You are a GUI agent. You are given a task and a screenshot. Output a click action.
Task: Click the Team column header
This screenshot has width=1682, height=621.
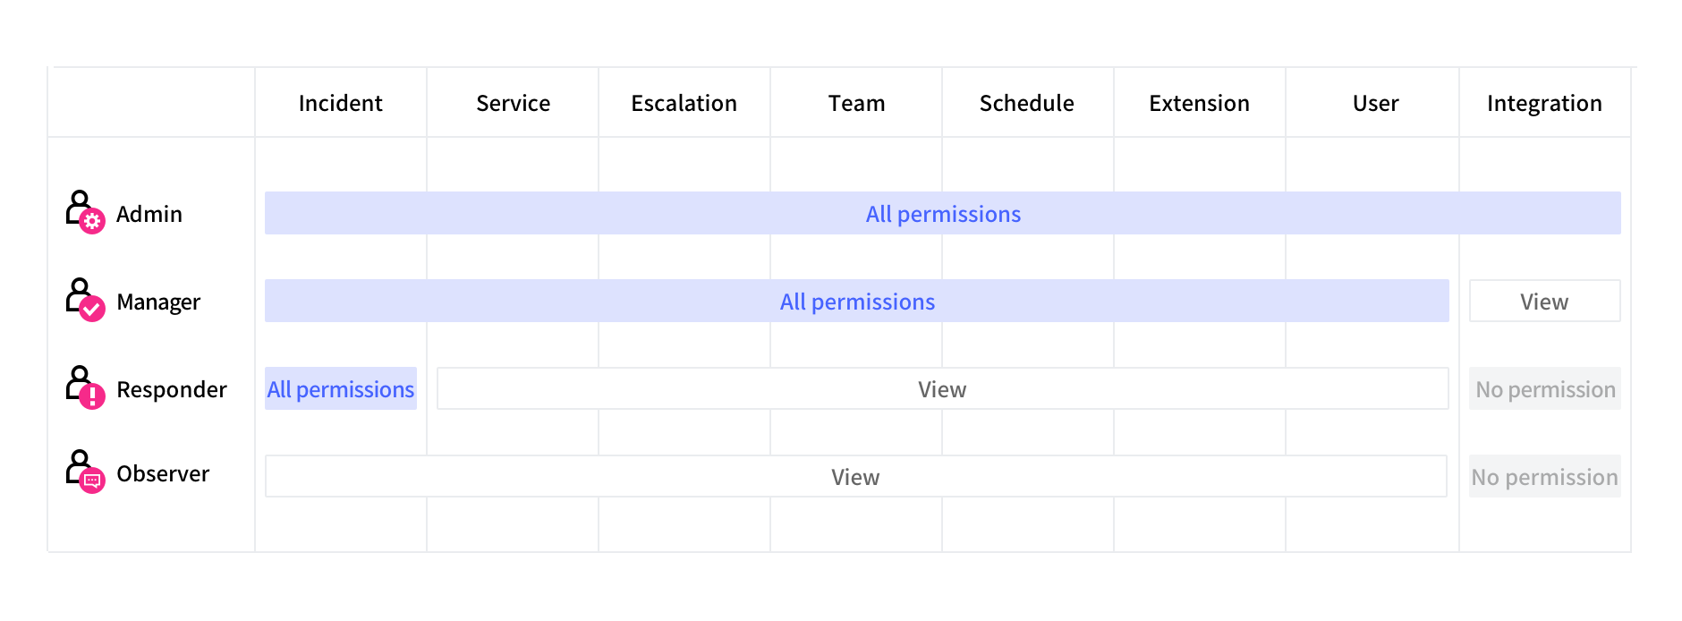pos(856,104)
